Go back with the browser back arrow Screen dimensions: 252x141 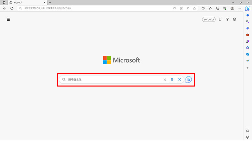point(4,8)
